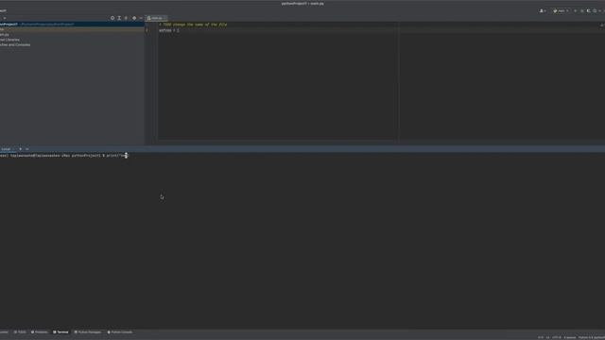The image size is (605, 340).
Task: Open the main run configuration dropdown
Action: (561, 10)
